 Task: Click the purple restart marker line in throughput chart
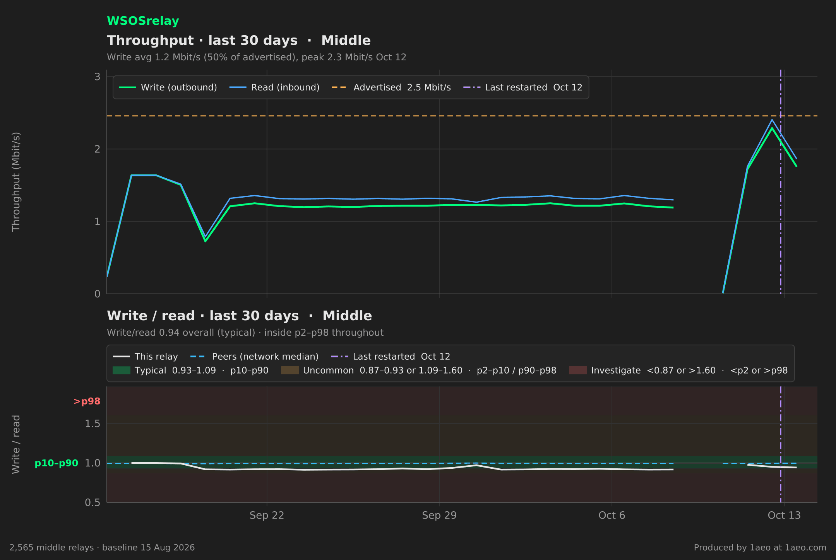[x=781, y=182]
